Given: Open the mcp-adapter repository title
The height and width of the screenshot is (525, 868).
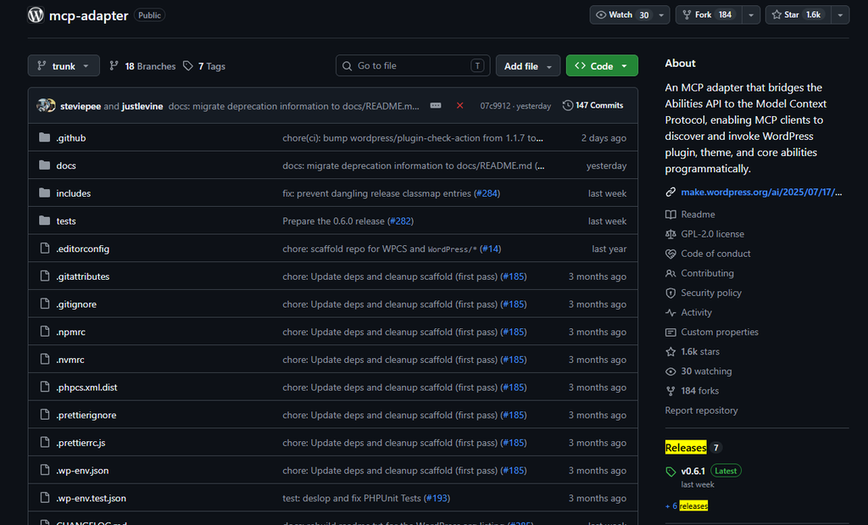Looking at the screenshot, I should click(88, 15).
